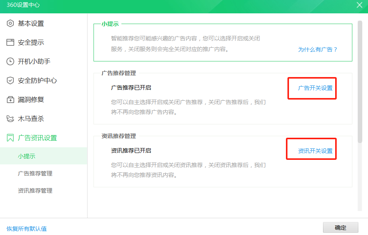
Task: Close the 360设置中心 window
Action: 359,5
